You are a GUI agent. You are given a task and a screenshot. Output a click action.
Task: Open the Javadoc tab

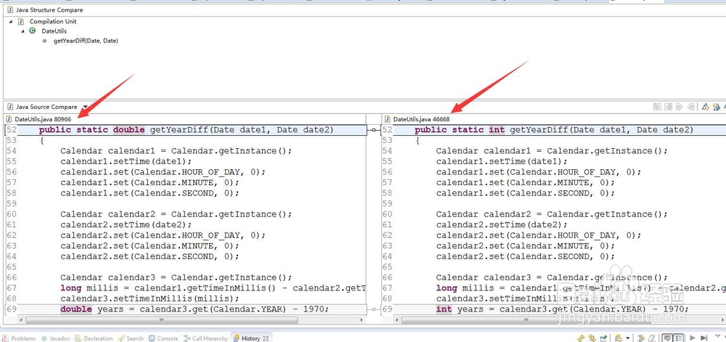point(55,338)
